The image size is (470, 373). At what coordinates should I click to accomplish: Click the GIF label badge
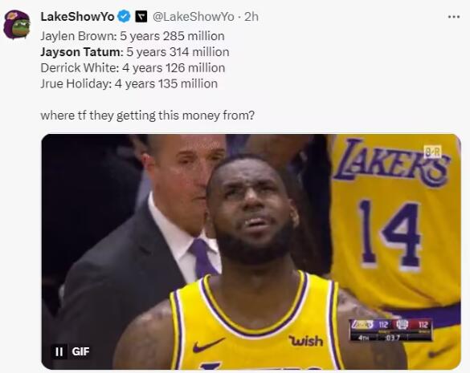point(80,351)
